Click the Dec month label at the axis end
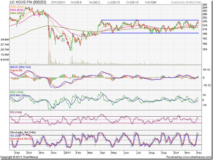Viewport: 213px width, 160px height. pos(199,153)
